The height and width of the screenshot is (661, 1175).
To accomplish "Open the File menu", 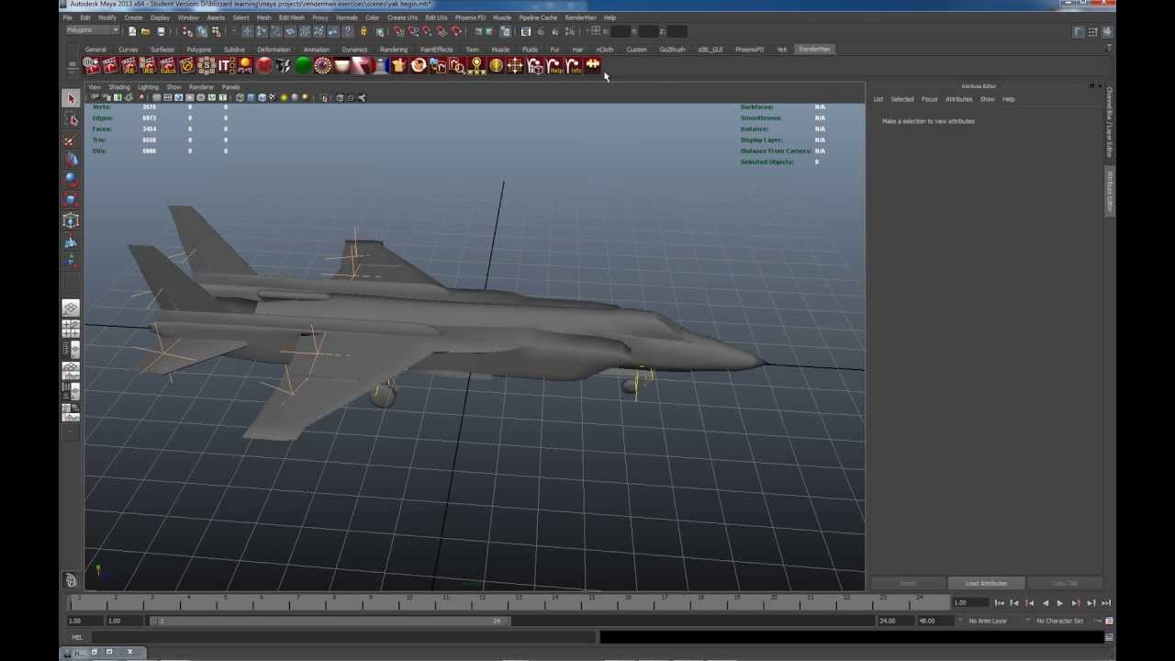I will [67, 17].
